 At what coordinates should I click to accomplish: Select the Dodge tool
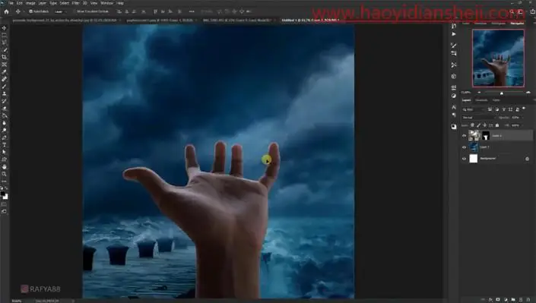click(x=4, y=130)
